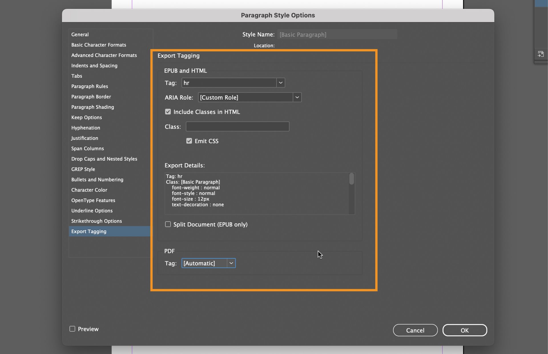Open the EPUB Tag dropdown arrow
This screenshot has height=354, width=548.
pyautogui.click(x=281, y=83)
